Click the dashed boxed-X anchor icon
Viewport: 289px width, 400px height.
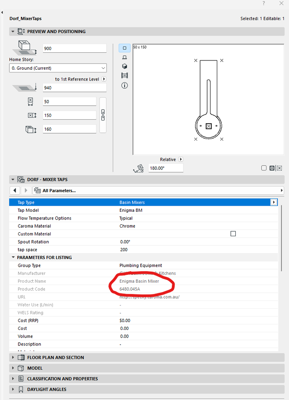[x=279, y=168]
